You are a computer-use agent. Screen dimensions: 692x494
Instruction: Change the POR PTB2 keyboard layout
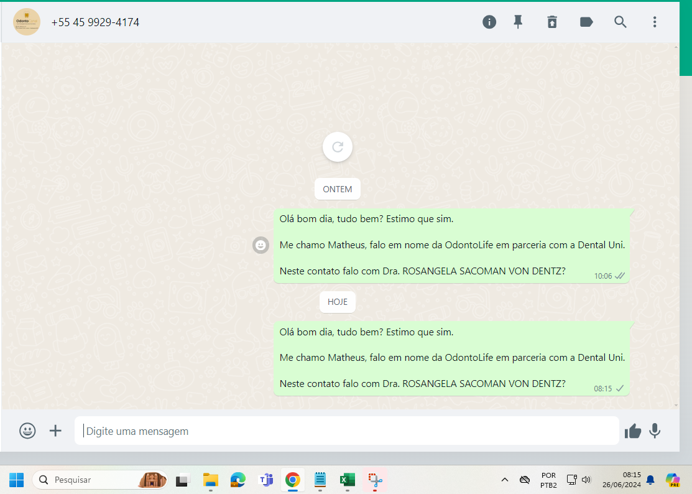[548, 480]
